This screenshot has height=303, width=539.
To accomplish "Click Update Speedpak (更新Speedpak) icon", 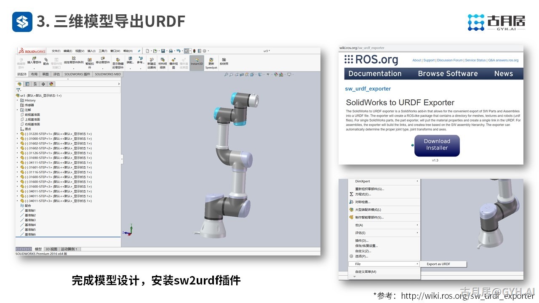I will [x=211, y=60].
